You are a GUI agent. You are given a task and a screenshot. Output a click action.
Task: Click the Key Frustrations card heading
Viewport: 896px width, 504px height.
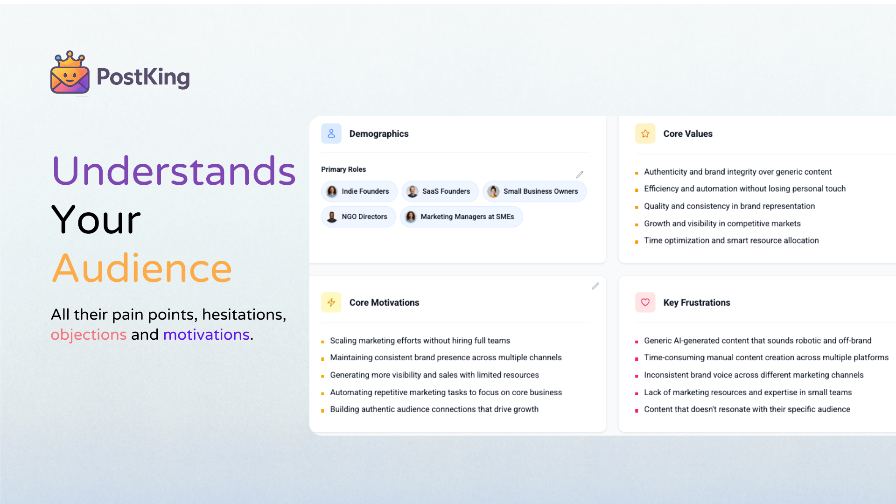click(696, 302)
